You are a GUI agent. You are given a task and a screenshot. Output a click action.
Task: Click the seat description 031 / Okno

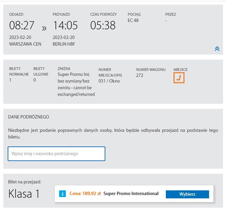(x=109, y=81)
